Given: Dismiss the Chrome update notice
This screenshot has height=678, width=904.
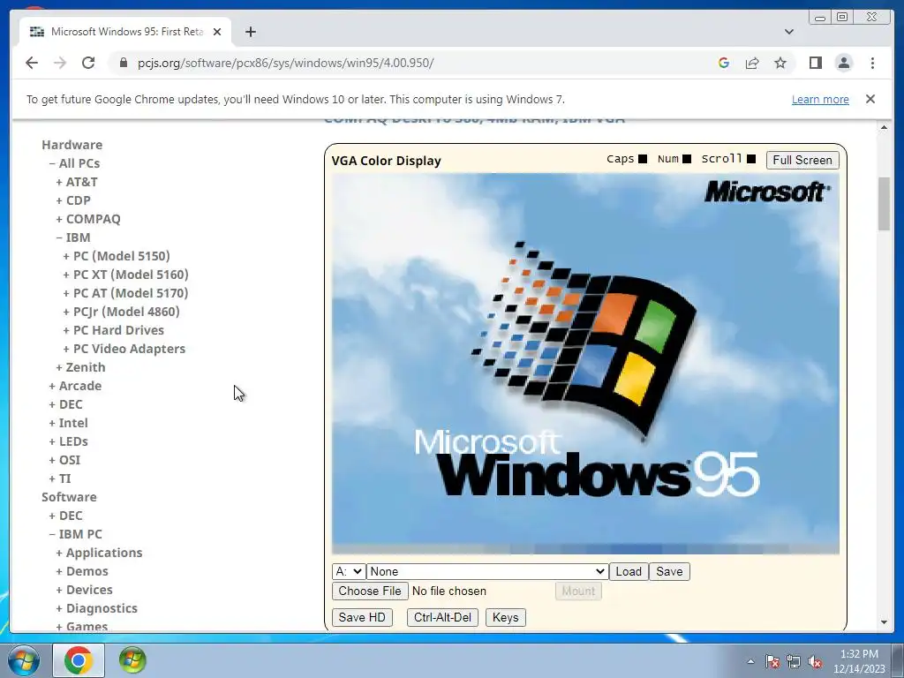Looking at the screenshot, I should 870,99.
